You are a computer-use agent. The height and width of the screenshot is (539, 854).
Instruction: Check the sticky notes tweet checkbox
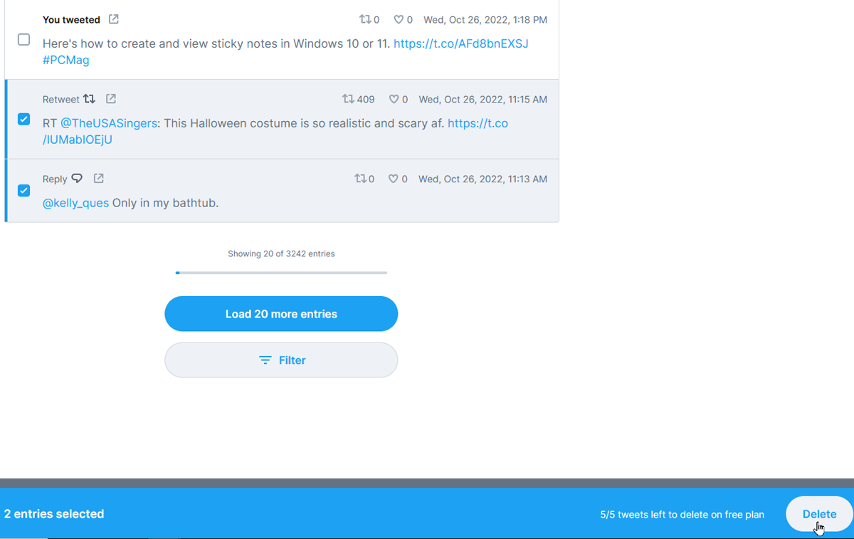pyautogui.click(x=23, y=40)
